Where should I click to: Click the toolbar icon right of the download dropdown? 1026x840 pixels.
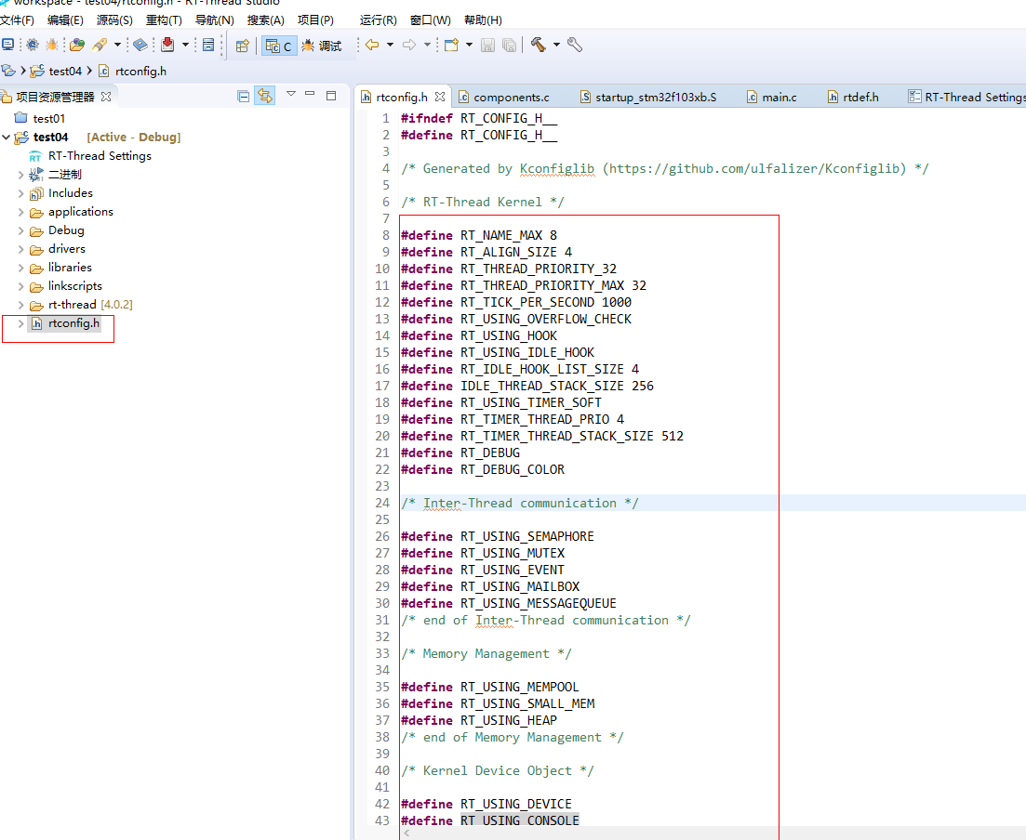click(208, 45)
